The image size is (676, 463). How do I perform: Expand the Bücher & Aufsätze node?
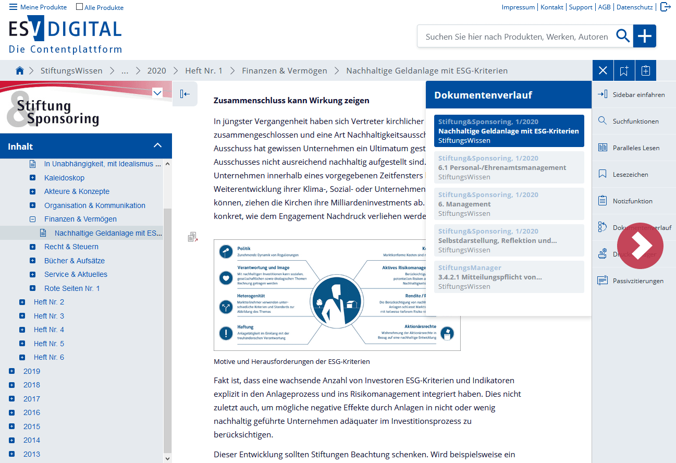click(33, 261)
